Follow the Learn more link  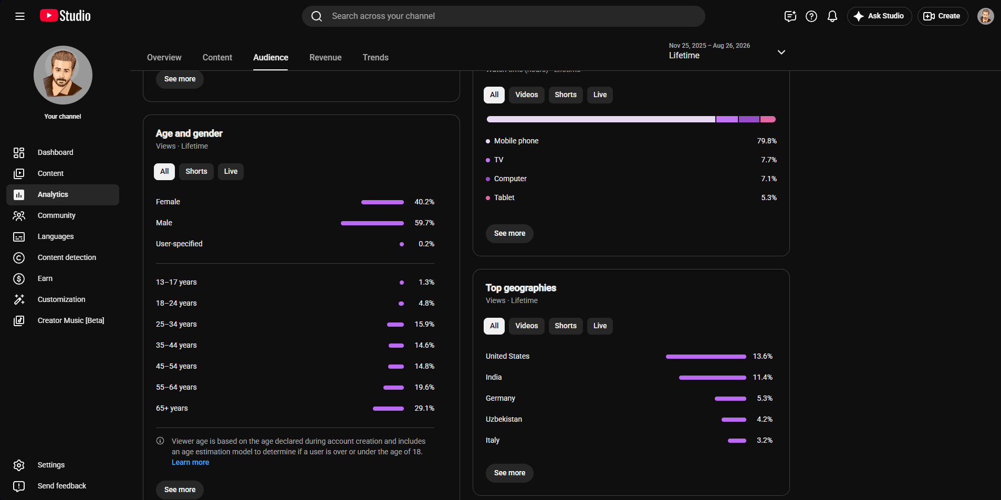coord(190,463)
